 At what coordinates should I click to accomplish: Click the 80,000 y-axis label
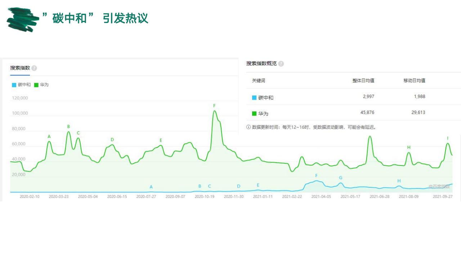[19, 129]
